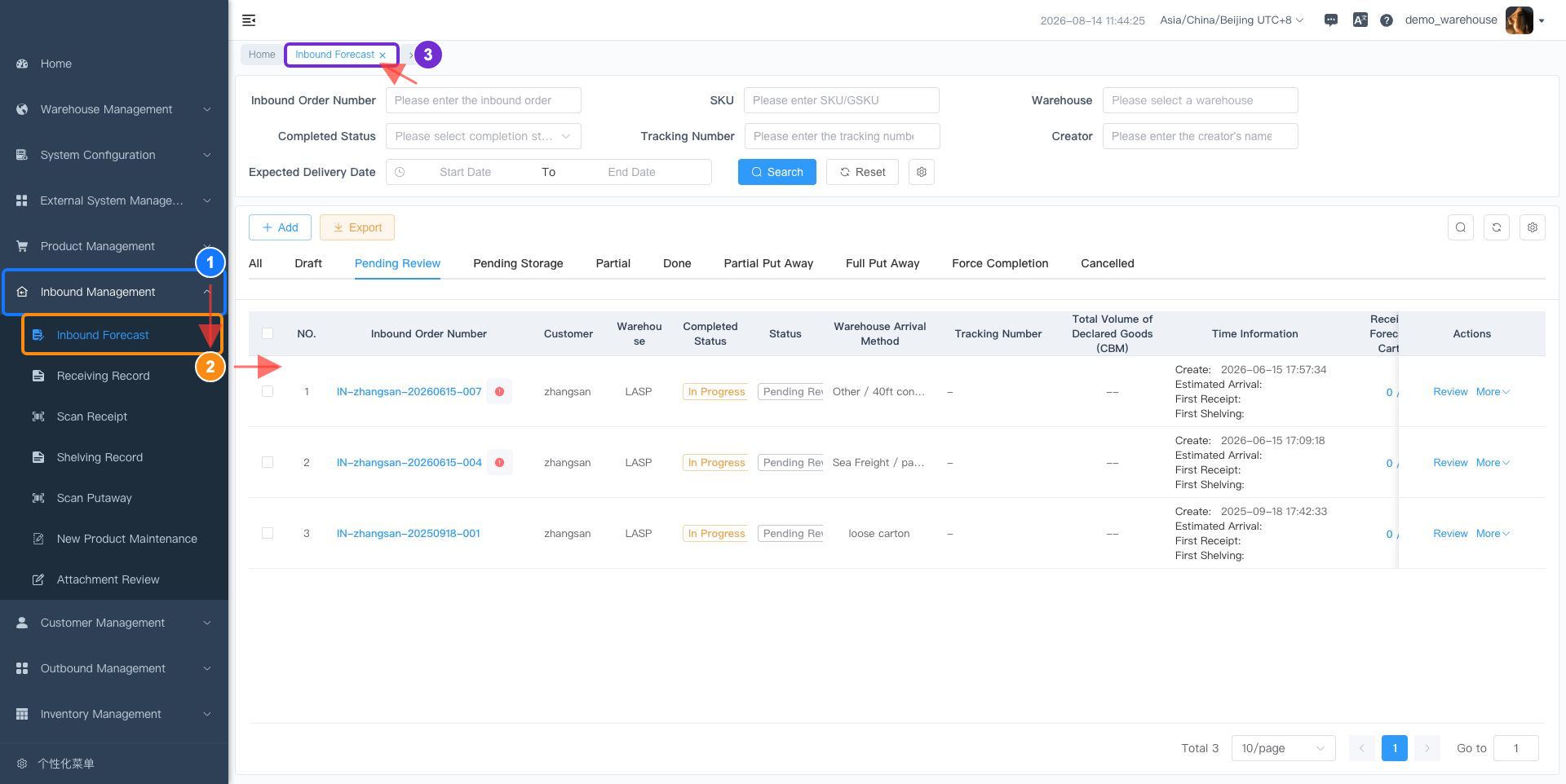Click the Export button
1566x784 pixels.
357,227
